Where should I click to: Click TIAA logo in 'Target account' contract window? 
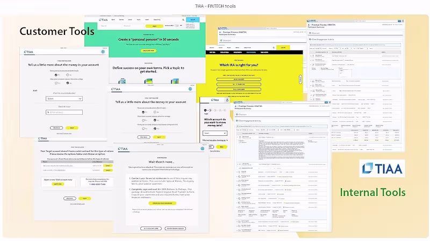42,138
